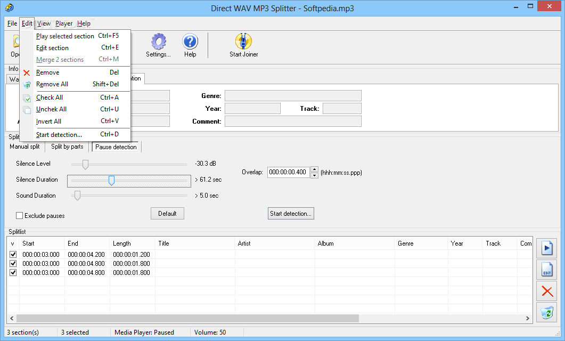Switch to the Manual split tab

click(x=25, y=147)
